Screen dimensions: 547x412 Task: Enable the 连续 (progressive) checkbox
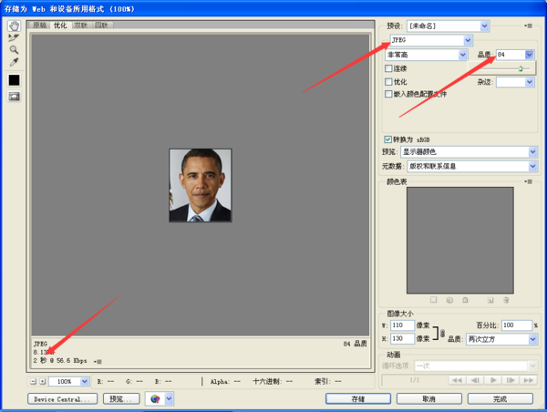tap(389, 68)
